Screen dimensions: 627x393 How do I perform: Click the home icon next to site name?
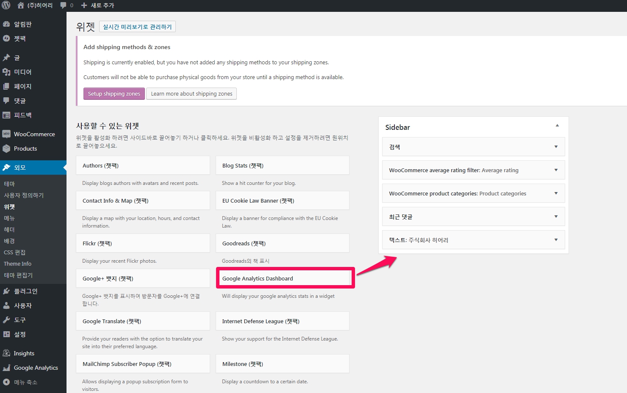tap(21, 5)
